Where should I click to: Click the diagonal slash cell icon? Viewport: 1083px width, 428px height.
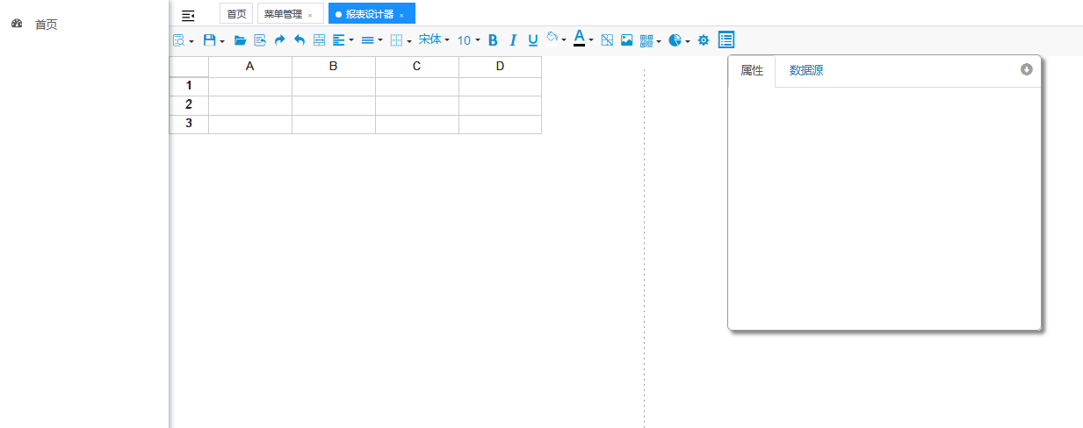pos(607,40)
